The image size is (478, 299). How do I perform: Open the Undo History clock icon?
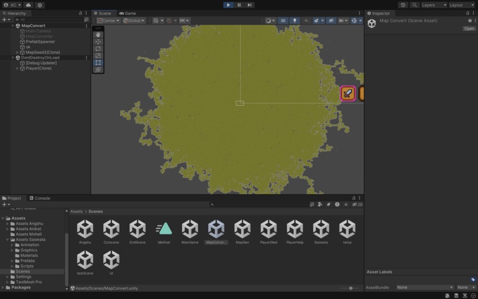point(403,5)
